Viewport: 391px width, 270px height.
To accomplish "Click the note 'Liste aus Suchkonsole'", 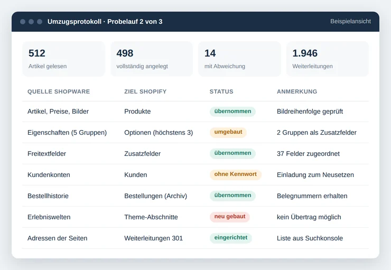I will click(310, 238).
